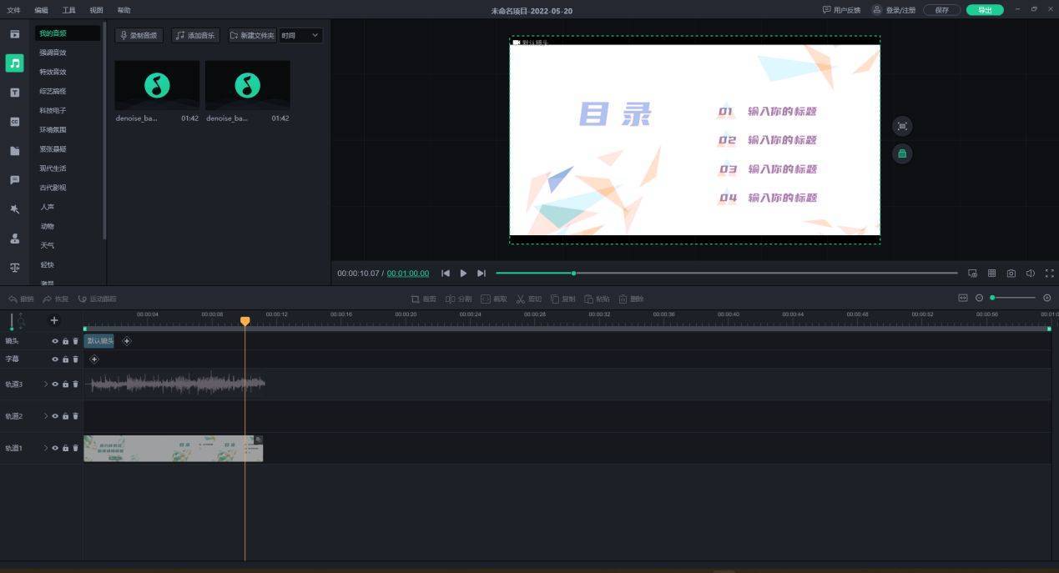
Task: Add subtitle diamond on 字幕 track
Action: pyautogui.click(x=94, y=359)
